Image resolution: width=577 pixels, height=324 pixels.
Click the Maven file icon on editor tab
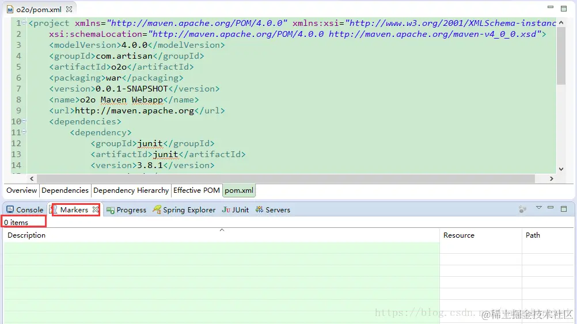10,10
